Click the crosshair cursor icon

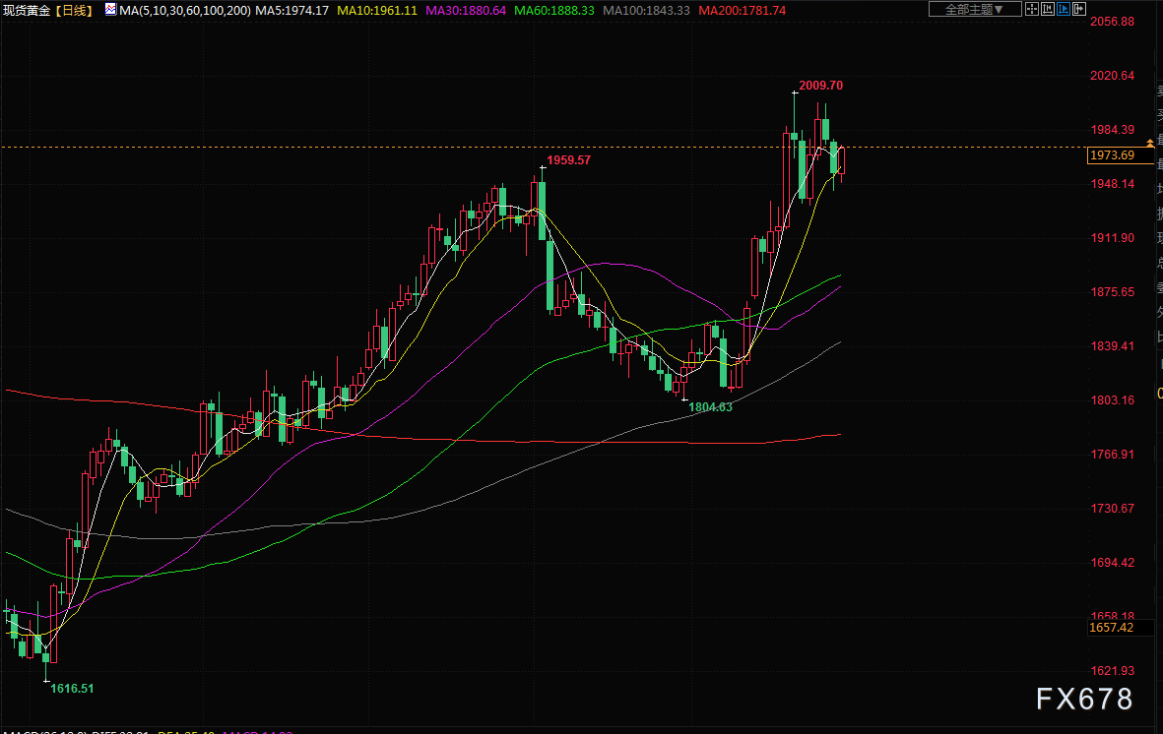[1033, 9]
